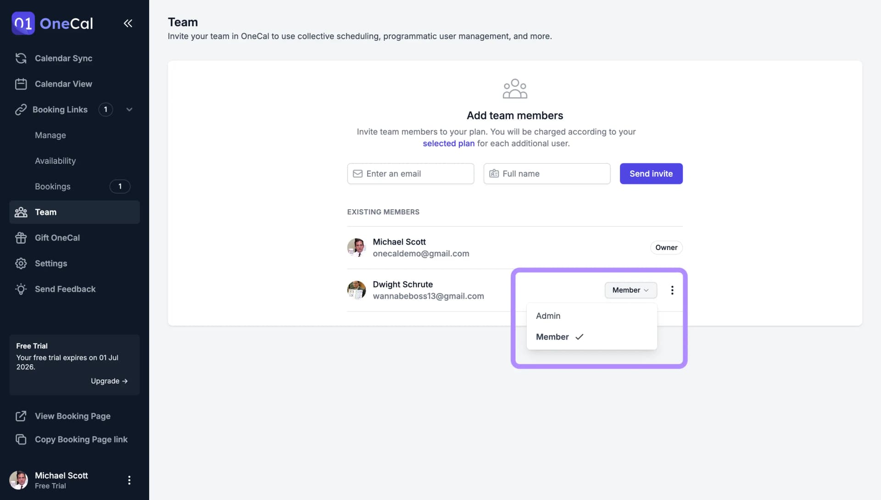
Task: Click the name Dwight Schrute
Action: tap(402, 284)
